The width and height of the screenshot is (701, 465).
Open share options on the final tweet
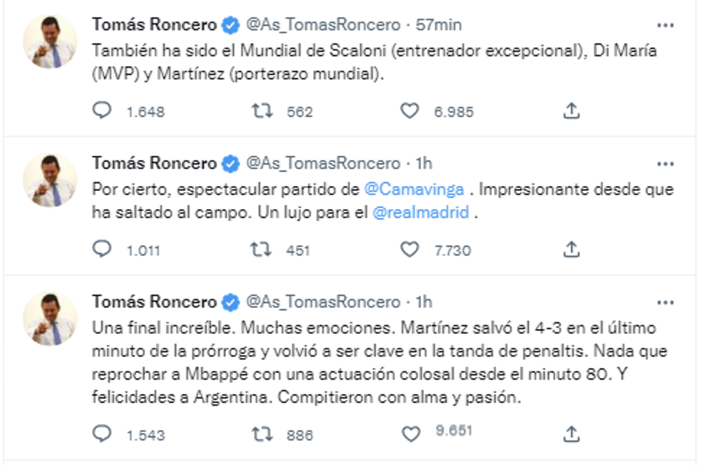(x=570, y=433)
